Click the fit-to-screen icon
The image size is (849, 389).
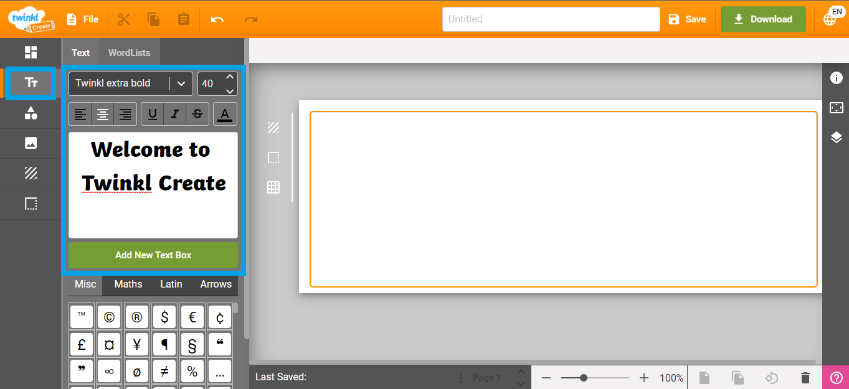coord(836,108)
